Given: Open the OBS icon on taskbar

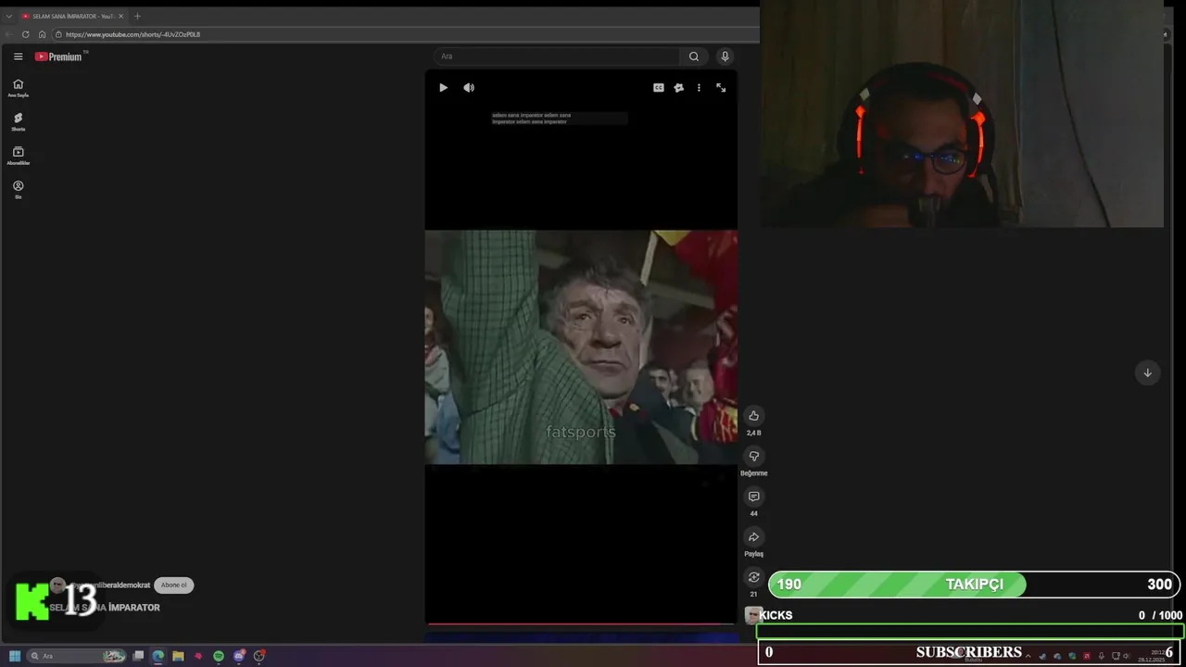Looking at the screenshot, I should 259,656.
